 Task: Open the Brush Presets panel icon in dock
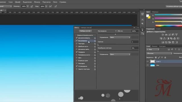point(142,33)
